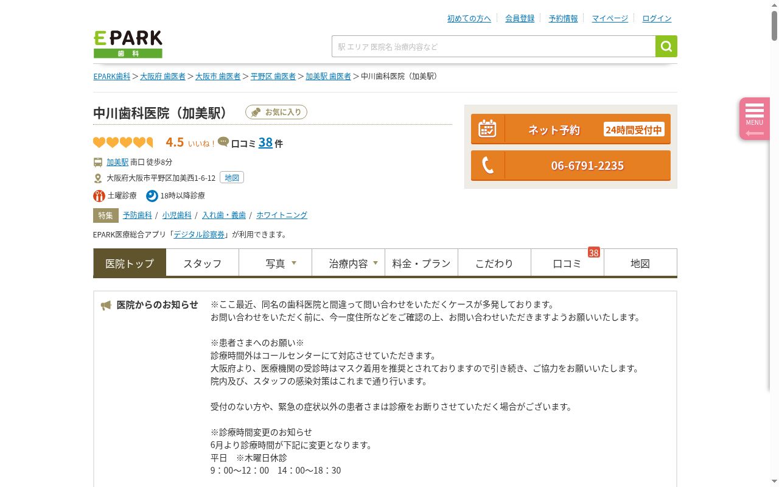This screenshot has width=779, height=487.
Task: Click the green search magnifier button
Action: click(x=666, y=46)
